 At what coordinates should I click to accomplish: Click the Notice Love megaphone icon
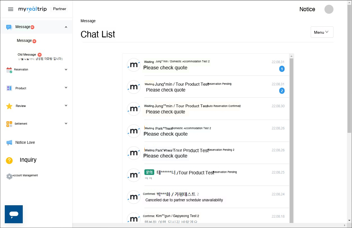coord(9,143)
